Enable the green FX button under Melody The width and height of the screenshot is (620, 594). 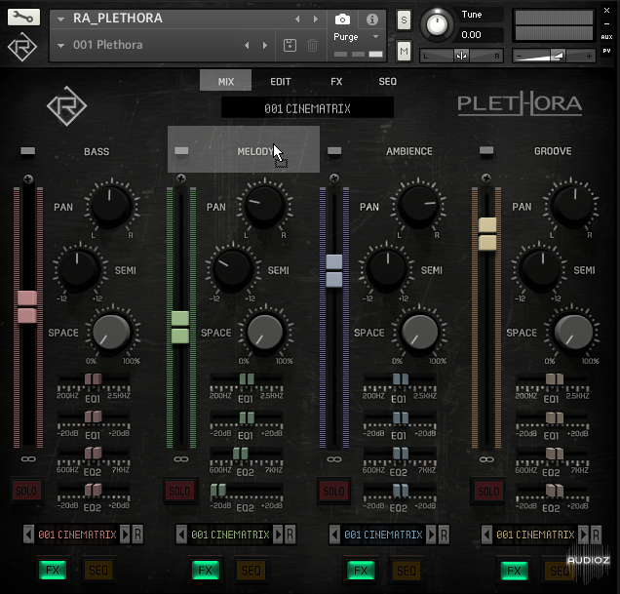(206, 571)
